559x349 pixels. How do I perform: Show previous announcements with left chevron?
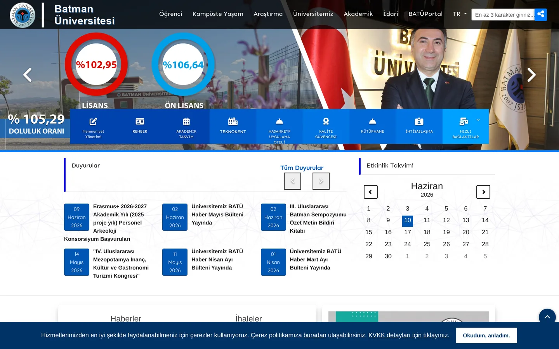293,181
